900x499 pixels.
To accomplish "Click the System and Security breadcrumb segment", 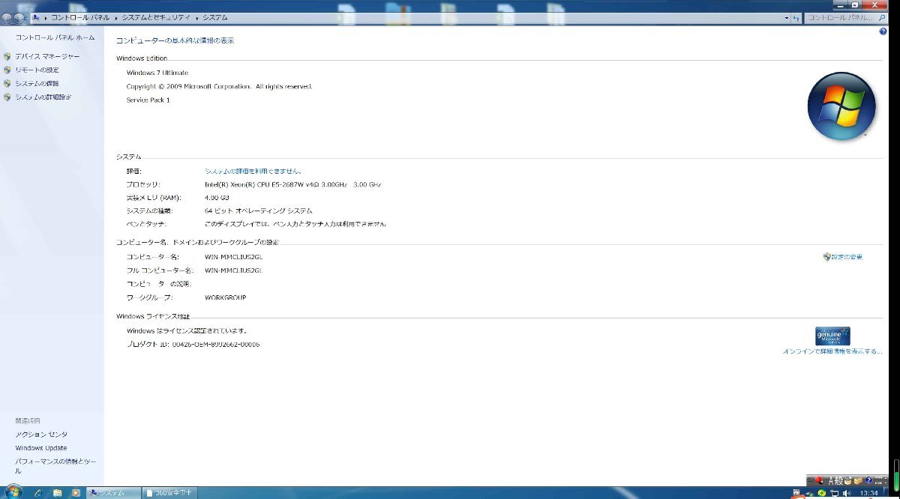I will 155,16.
